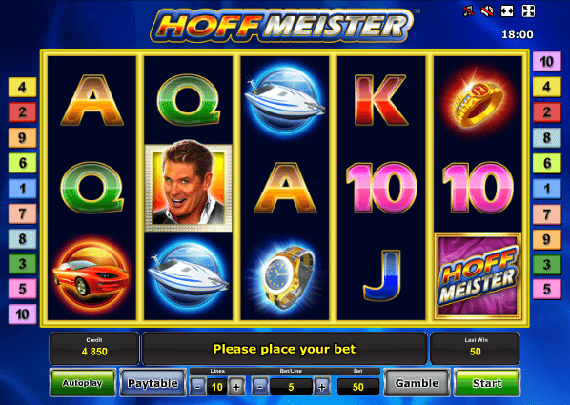
Task: Switch to widescreen display mode icon
Action: pos(507,10)
